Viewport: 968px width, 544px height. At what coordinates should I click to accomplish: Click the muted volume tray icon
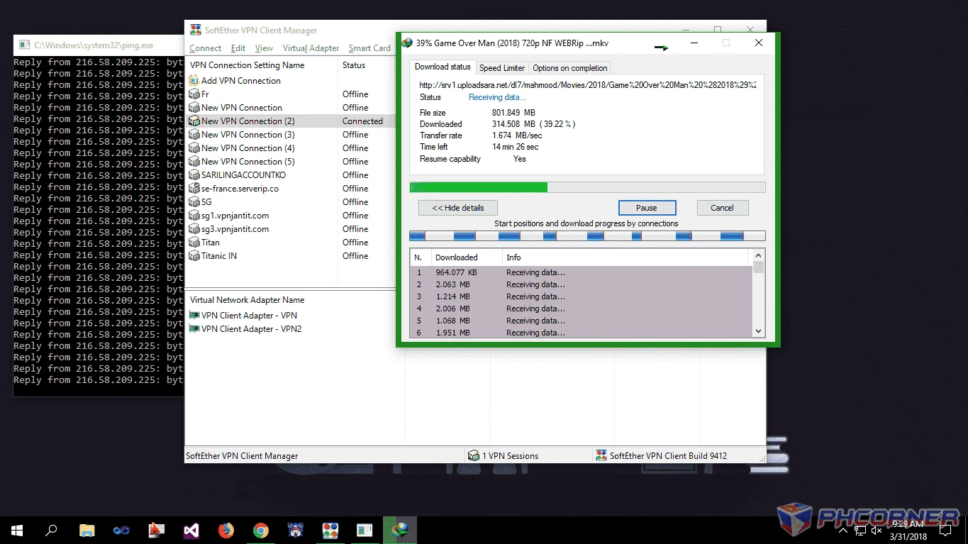(x=877, y=530)
